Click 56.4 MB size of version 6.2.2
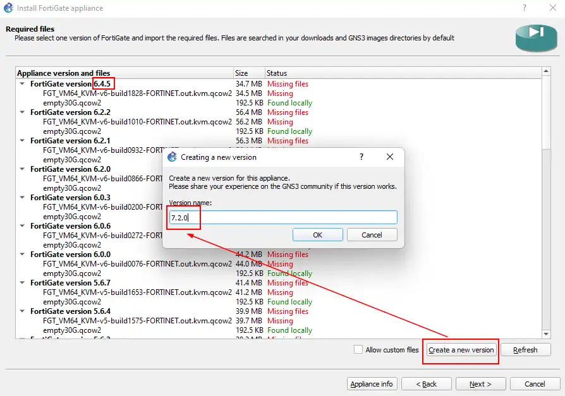The height and width of the screenshot is (396, 565). tap(249, 112)
